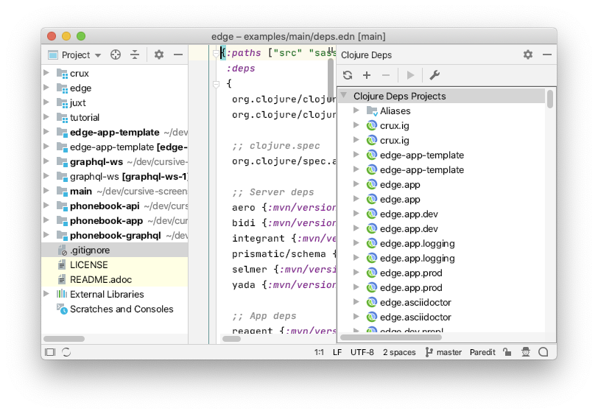Select the phonebook-app module
The image size is (598, 414).
tap(115, 220)
